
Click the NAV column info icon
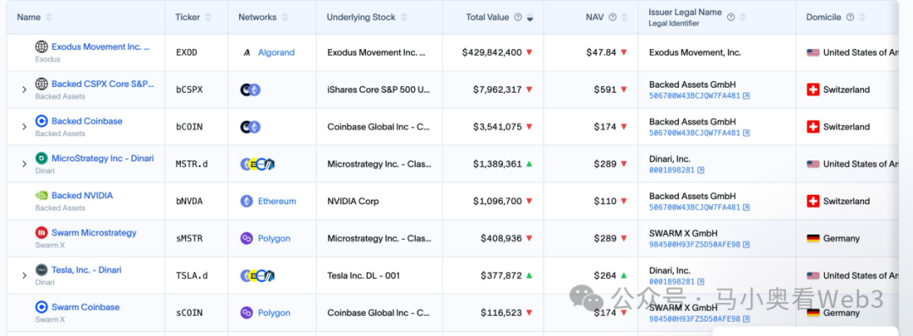613,18
